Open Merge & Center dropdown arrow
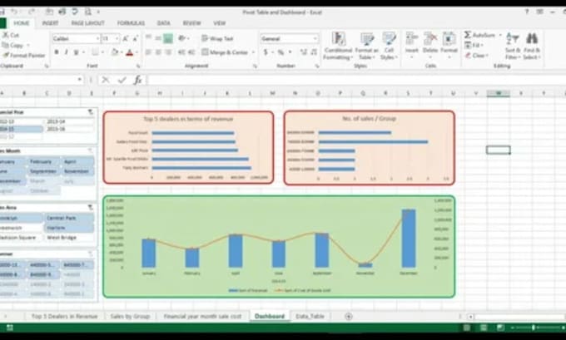This screenshot has width=566, height=340. [253, 52]
